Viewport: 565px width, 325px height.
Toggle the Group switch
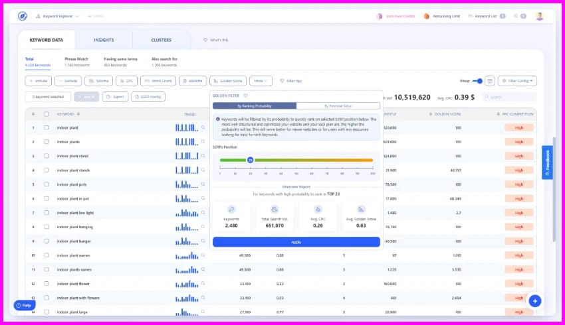(478, 81)
